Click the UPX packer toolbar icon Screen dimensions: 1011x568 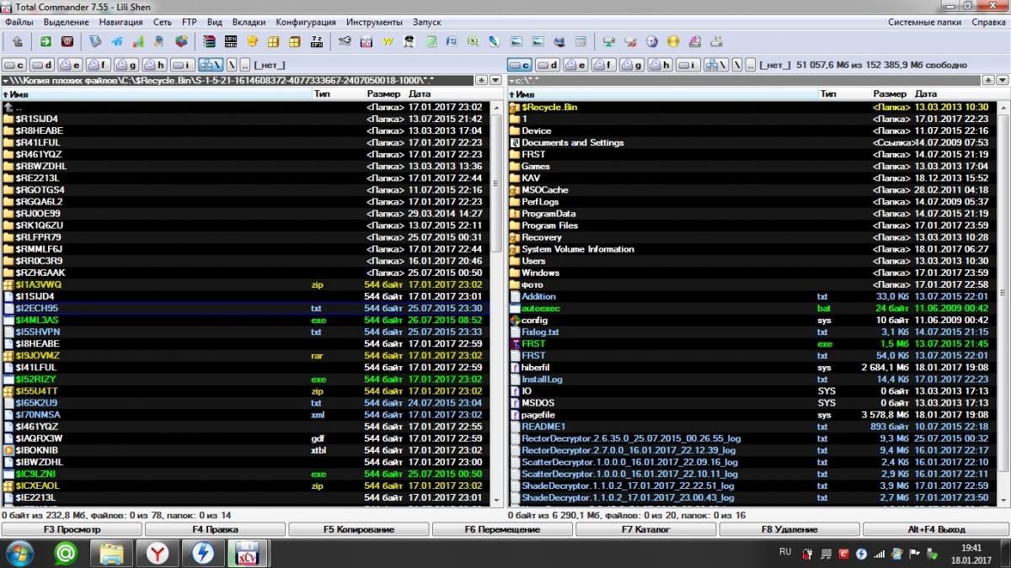(232, 41)
